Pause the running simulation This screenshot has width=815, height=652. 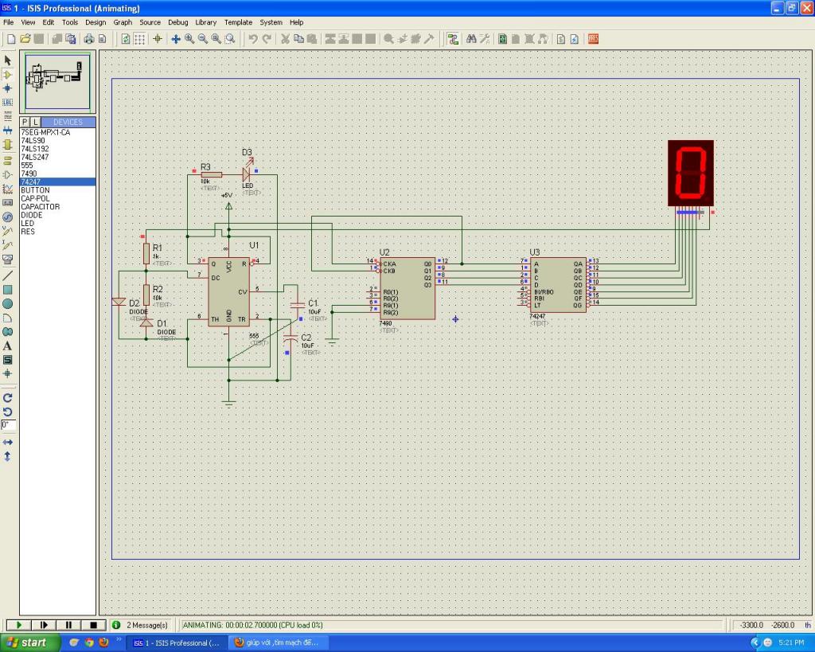point(68,625)
